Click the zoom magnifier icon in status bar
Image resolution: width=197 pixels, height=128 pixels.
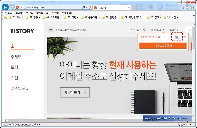[179, 124]
